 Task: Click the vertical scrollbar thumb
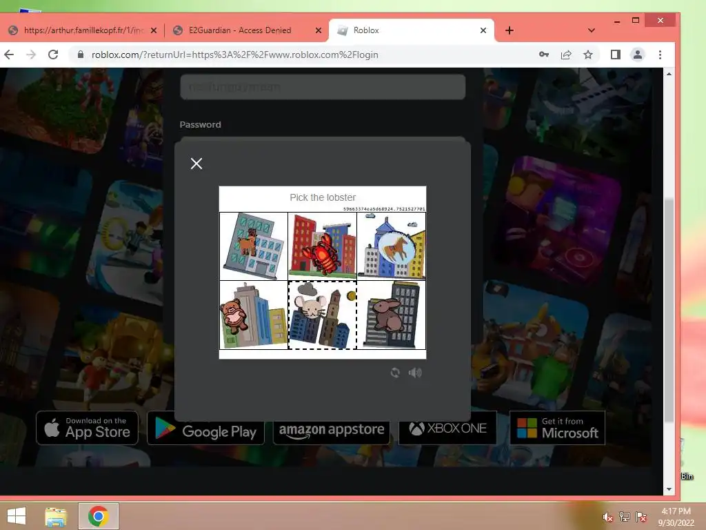tap(669, 311)
